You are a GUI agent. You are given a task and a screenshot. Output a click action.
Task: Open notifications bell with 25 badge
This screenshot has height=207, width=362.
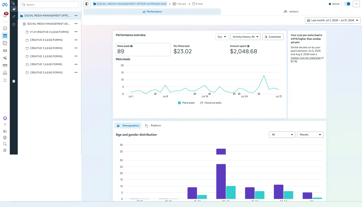(x=5, y=15)
